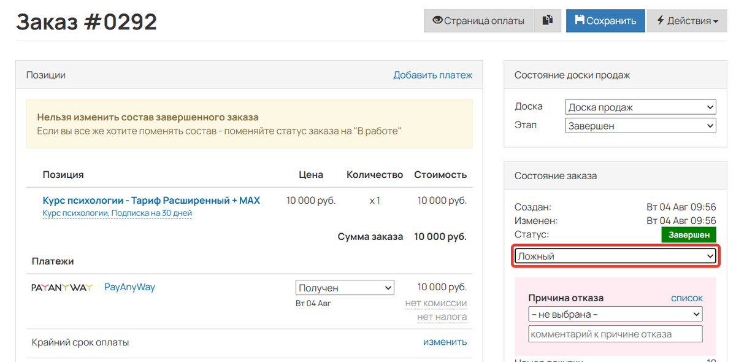Click нет комиссии link

pos(436,303)
